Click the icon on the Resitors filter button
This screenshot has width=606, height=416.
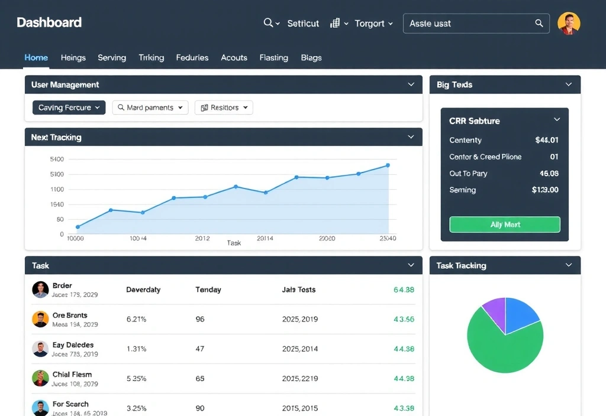(x=205, y=108)
